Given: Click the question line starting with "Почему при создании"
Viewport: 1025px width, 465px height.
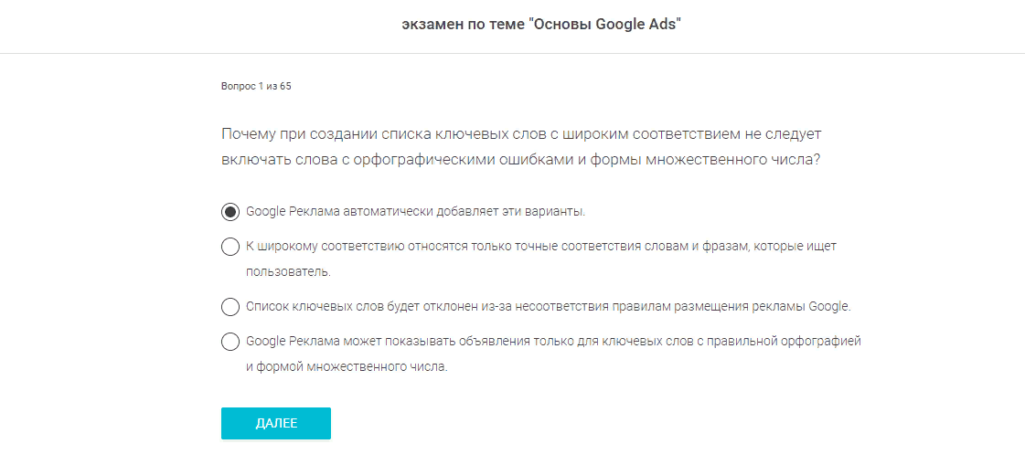Looking at the screenshot, I should tap(521, 134).
